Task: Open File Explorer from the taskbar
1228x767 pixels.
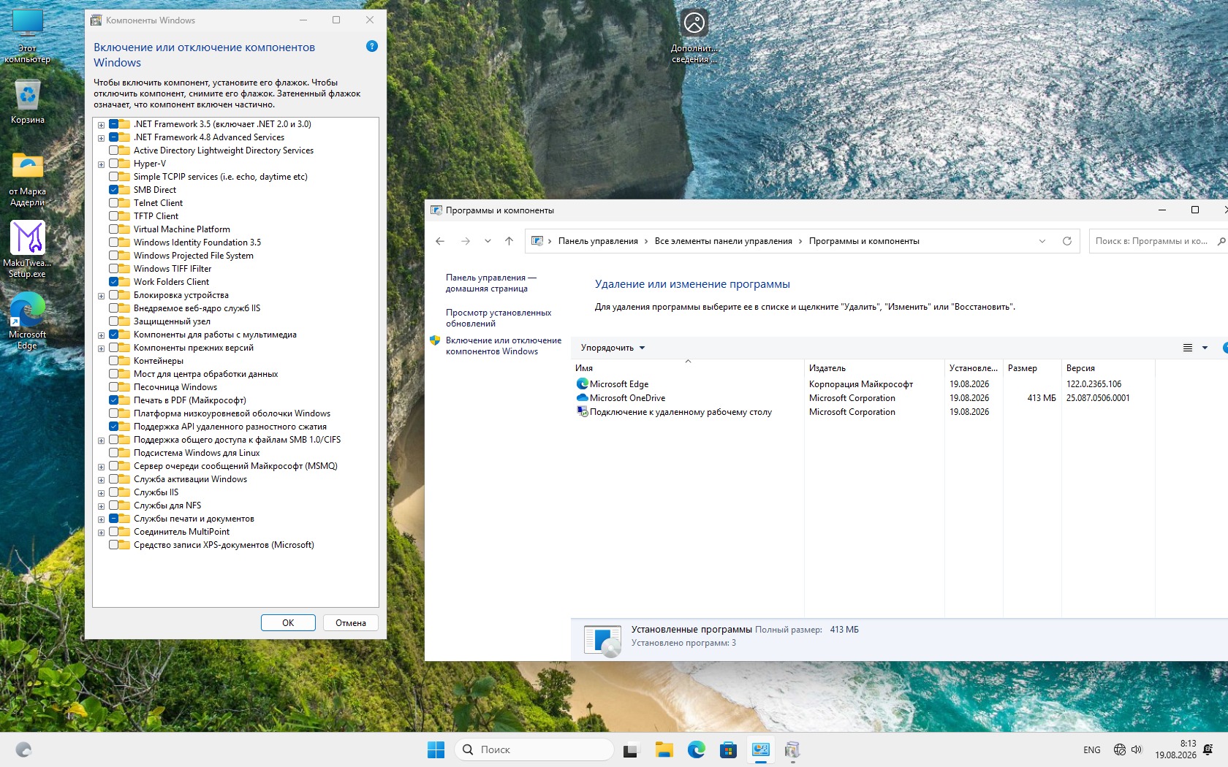Action: pyautogui.click(x=664, y=749)
